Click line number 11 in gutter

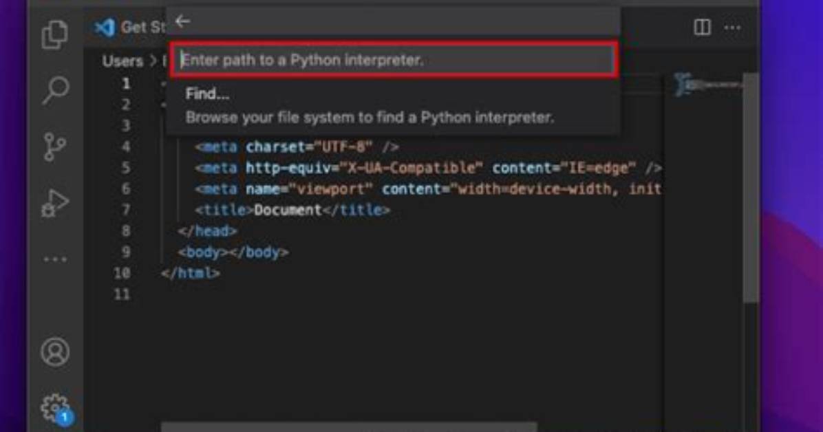(x=122, y=294)
